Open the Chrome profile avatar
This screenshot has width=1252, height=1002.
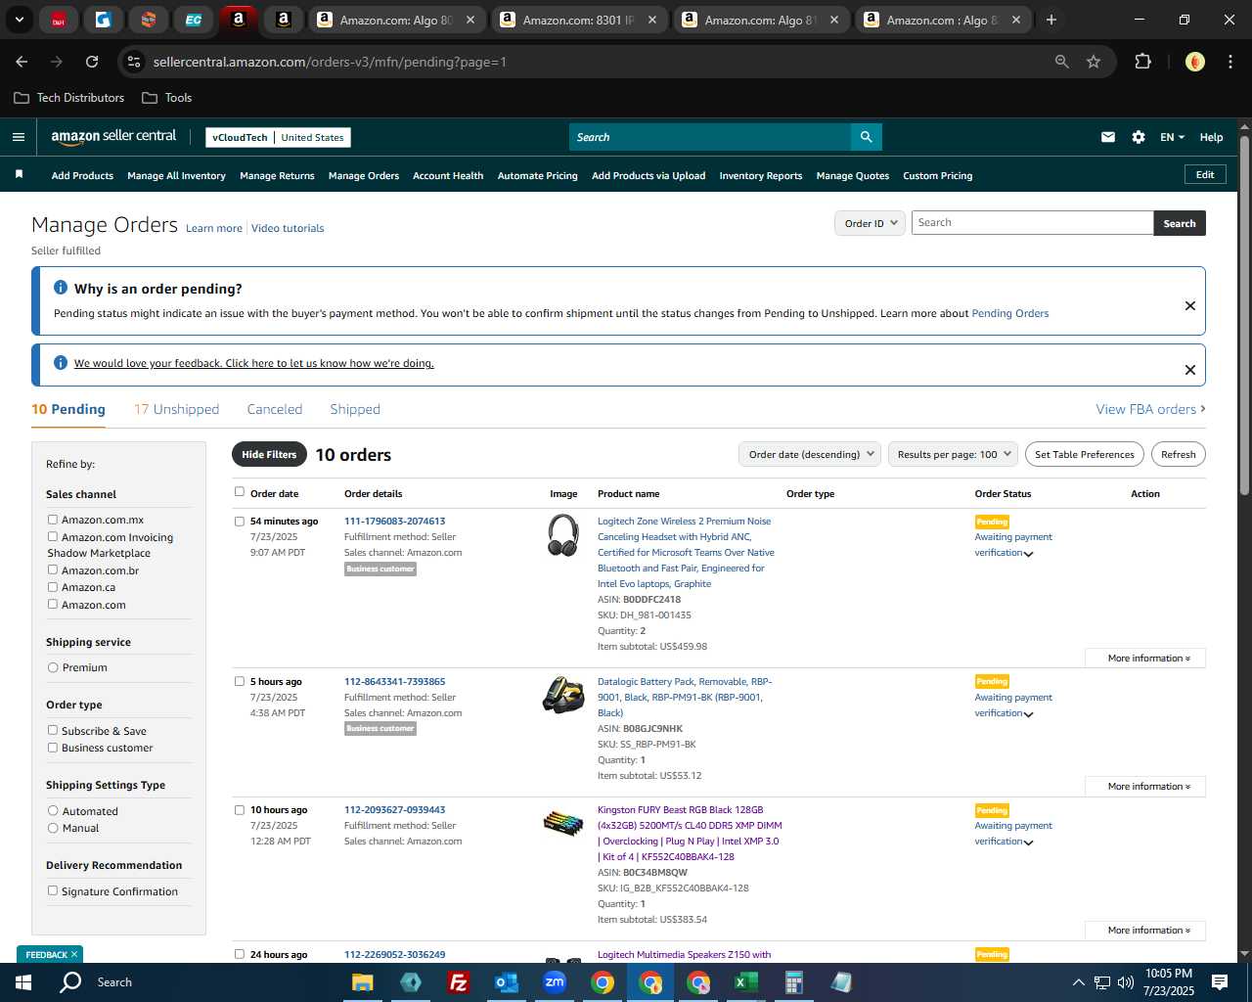(1195, 62)
